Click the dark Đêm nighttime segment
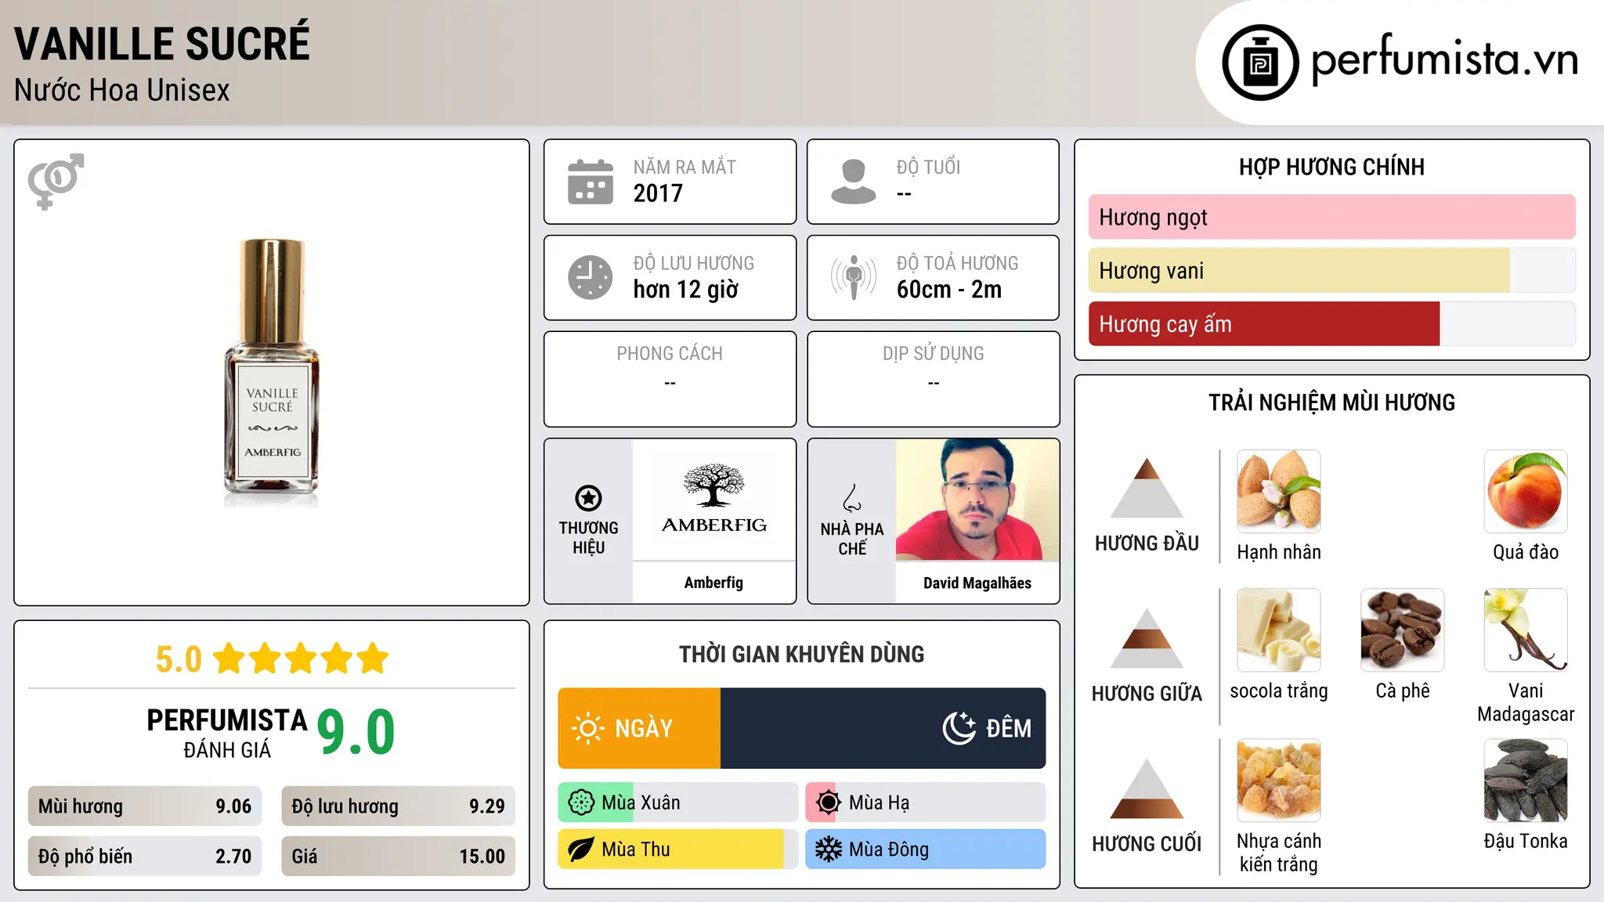 [x=883, y=728]
